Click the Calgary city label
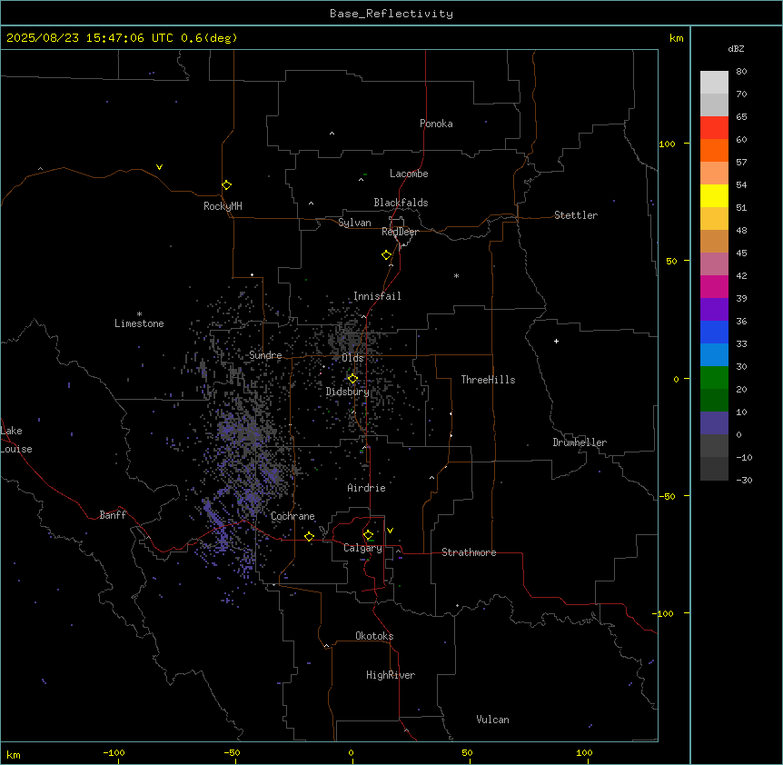 362,548
